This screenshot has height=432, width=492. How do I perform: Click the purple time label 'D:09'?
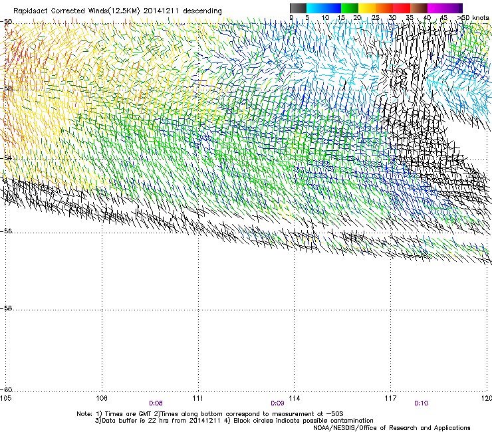(x=277, y=403)
